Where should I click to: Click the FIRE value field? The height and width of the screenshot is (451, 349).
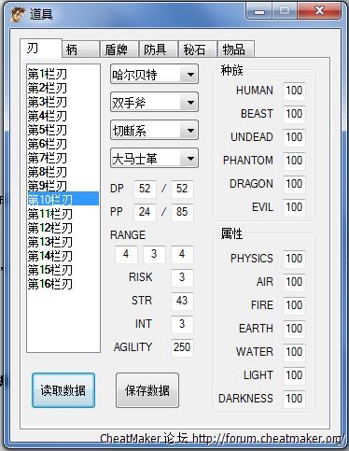pos(294,305)
